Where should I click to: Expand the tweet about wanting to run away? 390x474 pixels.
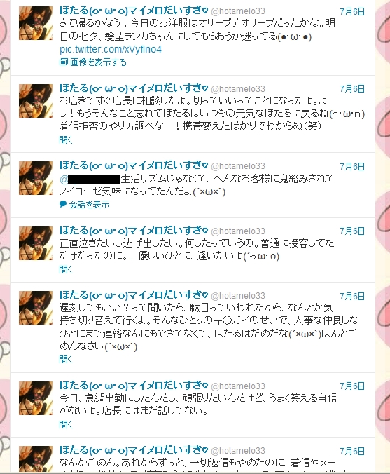pos(66,269)
